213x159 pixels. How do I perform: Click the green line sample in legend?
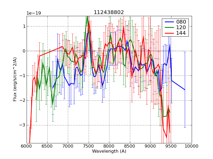point(169,28)
